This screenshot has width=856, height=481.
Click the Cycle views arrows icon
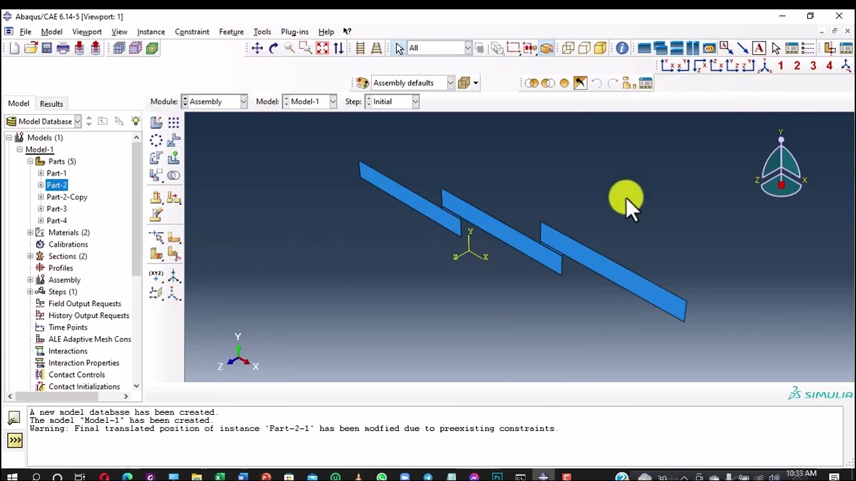tap(338, 48)
